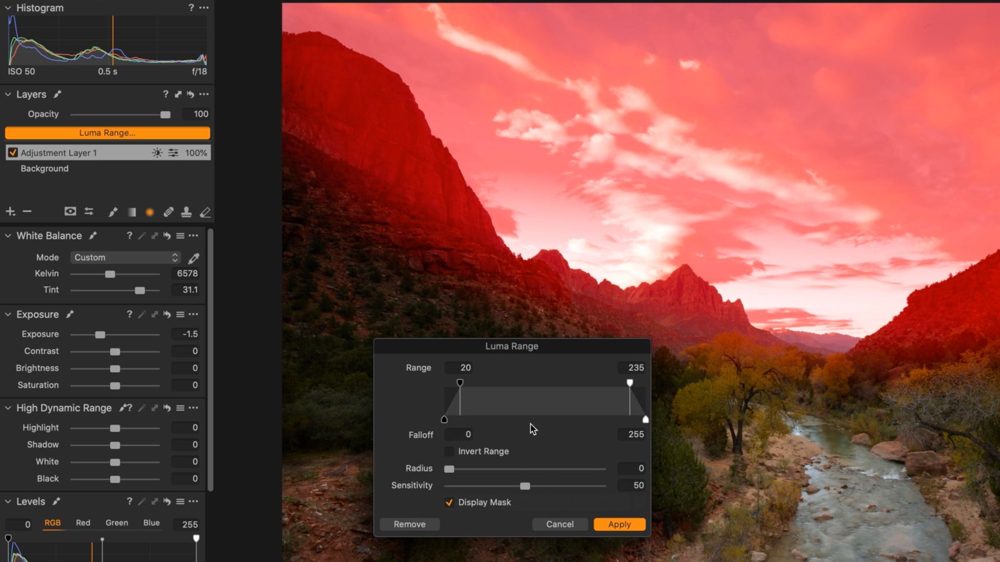Image resolution: width=1000 pixels, height=562 pixels.
Task: Select the RGB tab in the Levels panel
Action: [52, 523]
